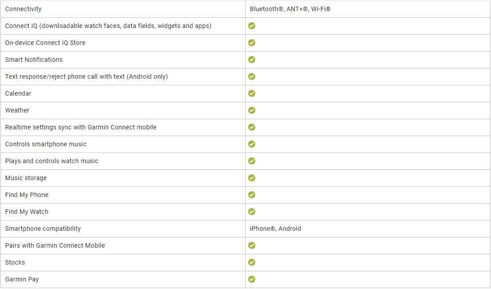The height and width of the screenshot is (289, 491).
Task: Select the Text response/reject phone call checkmark
Action: tap(251, 76)
